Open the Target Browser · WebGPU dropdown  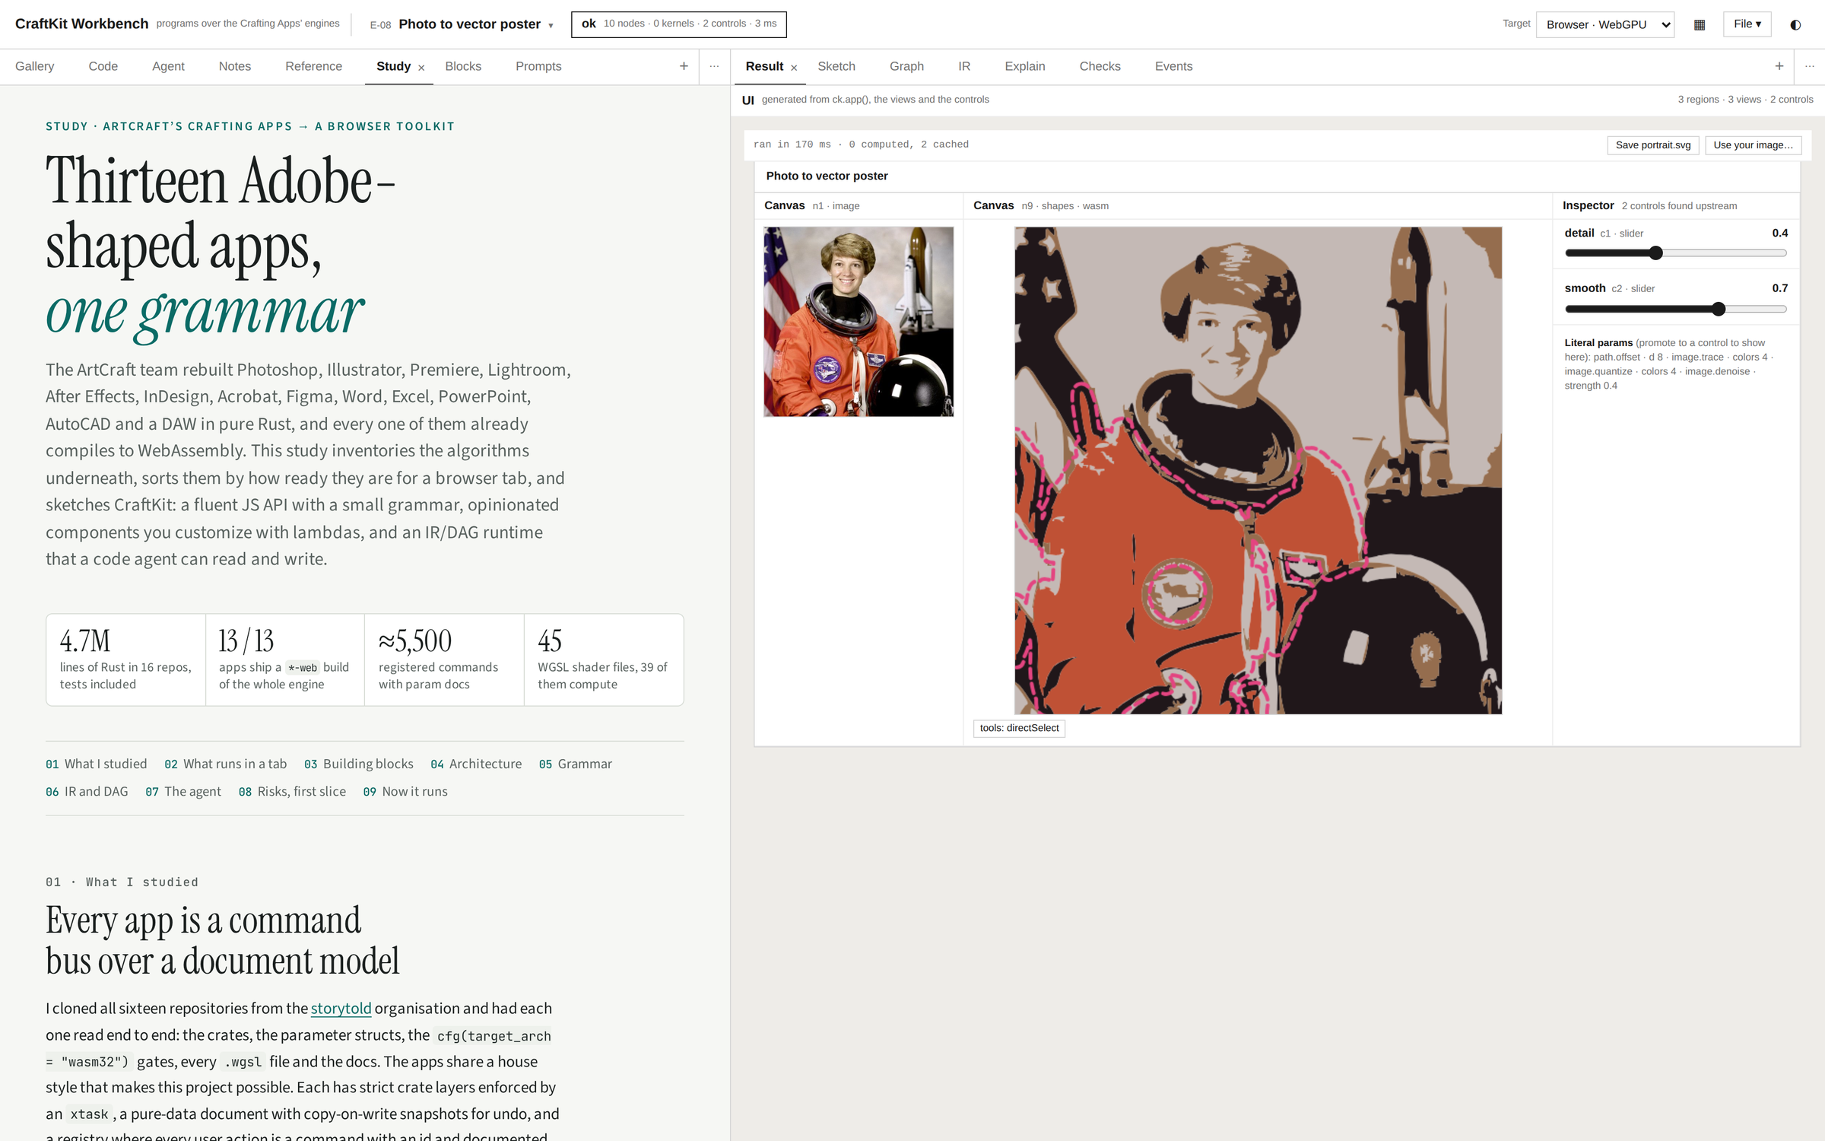coord(1605,24)
